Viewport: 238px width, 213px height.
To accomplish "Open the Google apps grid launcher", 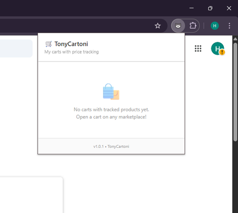I will click(x=198, y=48).
